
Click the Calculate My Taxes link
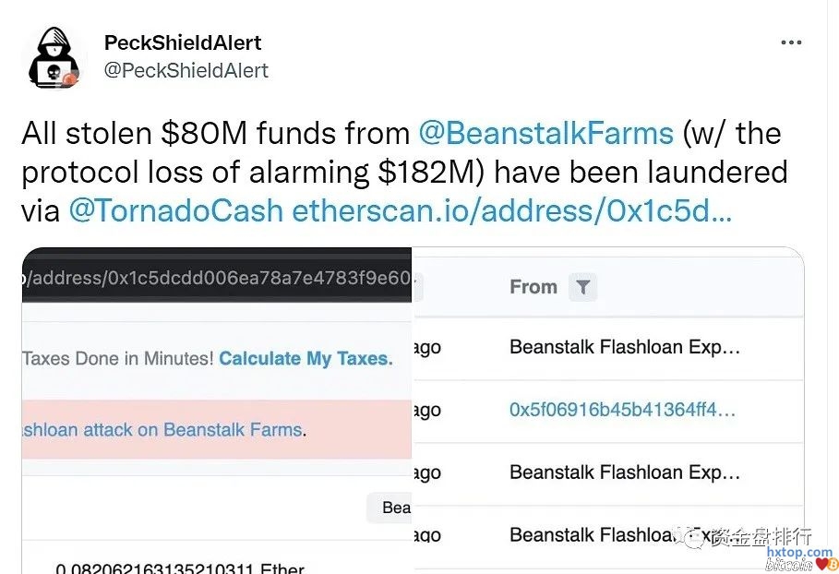pyautogui.click(x=306, y=359)
